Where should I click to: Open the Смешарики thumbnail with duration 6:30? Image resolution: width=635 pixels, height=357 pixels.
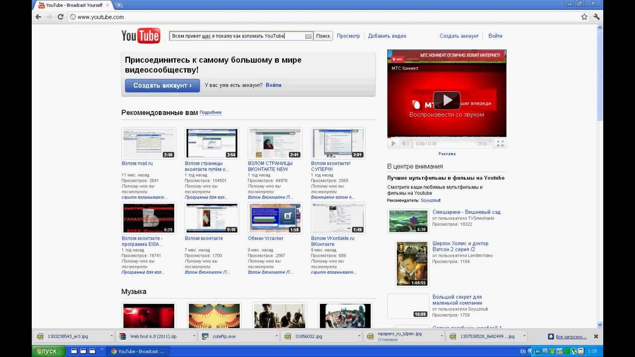pyautogui.click(x=408, y=221)
